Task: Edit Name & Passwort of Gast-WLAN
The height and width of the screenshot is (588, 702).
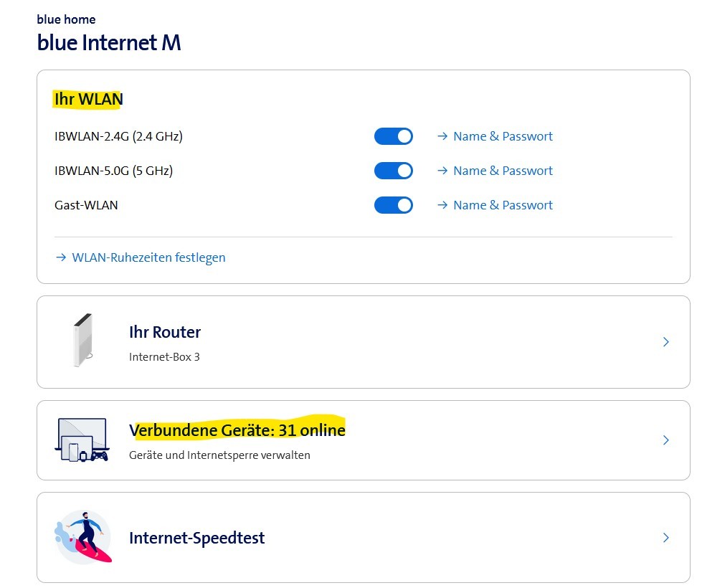Action: tap(503, 205)
